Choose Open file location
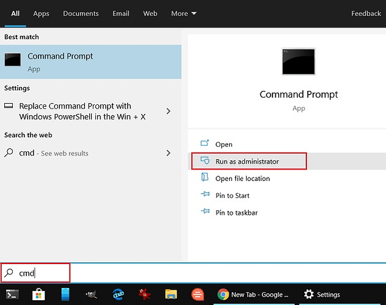This screenshot has width=386, height=305. point(242,179)
